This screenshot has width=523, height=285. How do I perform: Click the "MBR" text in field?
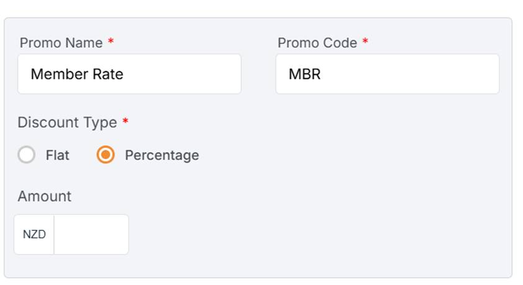pyautogui.click(x=304, y=75)
